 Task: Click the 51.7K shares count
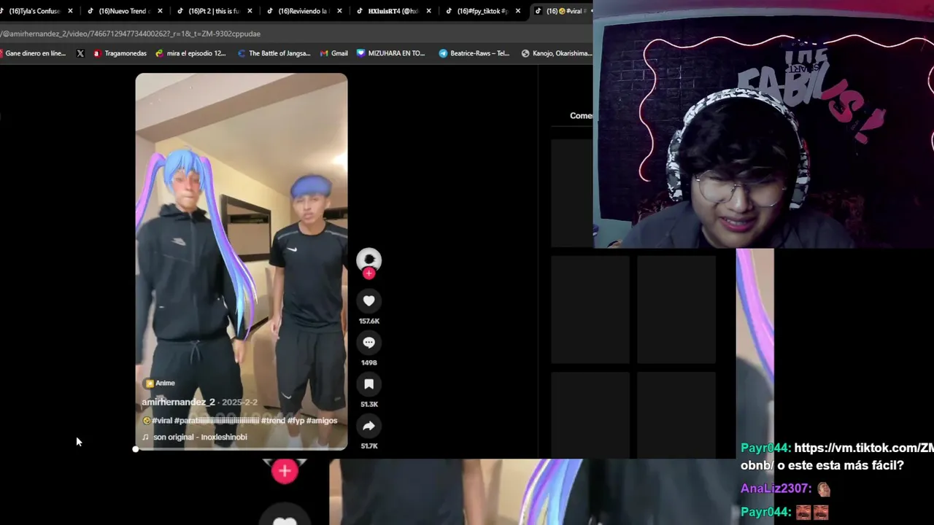point(368,446)
